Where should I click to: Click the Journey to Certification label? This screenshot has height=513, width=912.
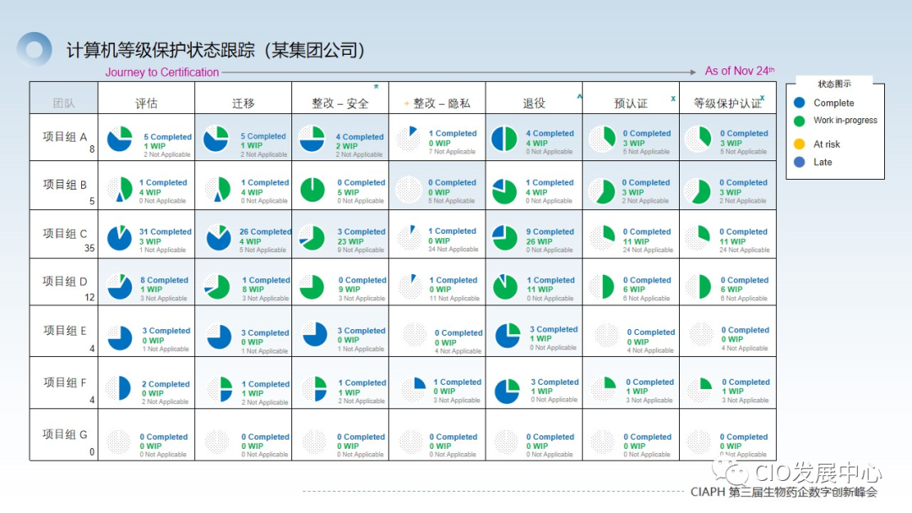coord(162,72)
